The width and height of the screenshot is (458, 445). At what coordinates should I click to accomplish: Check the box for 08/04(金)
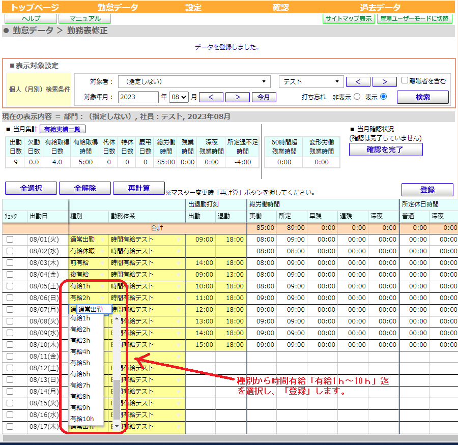click(10, 275)
